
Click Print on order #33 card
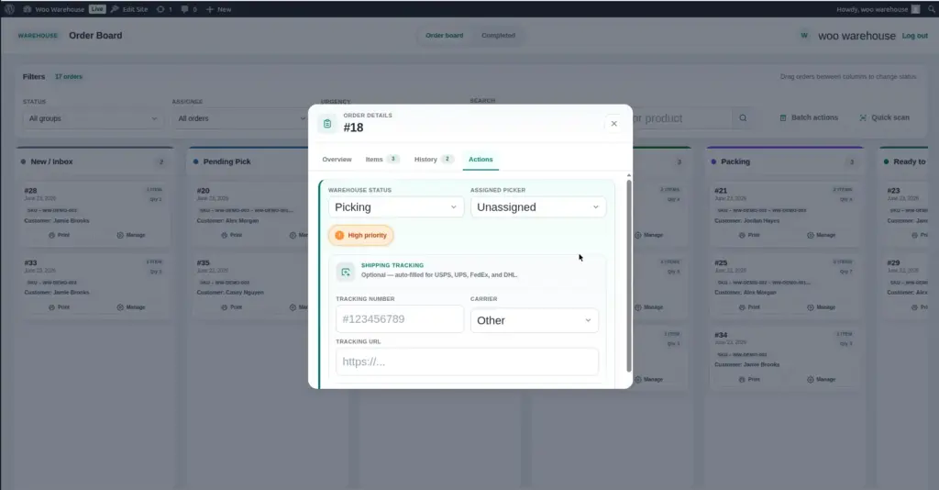point(59,307)
